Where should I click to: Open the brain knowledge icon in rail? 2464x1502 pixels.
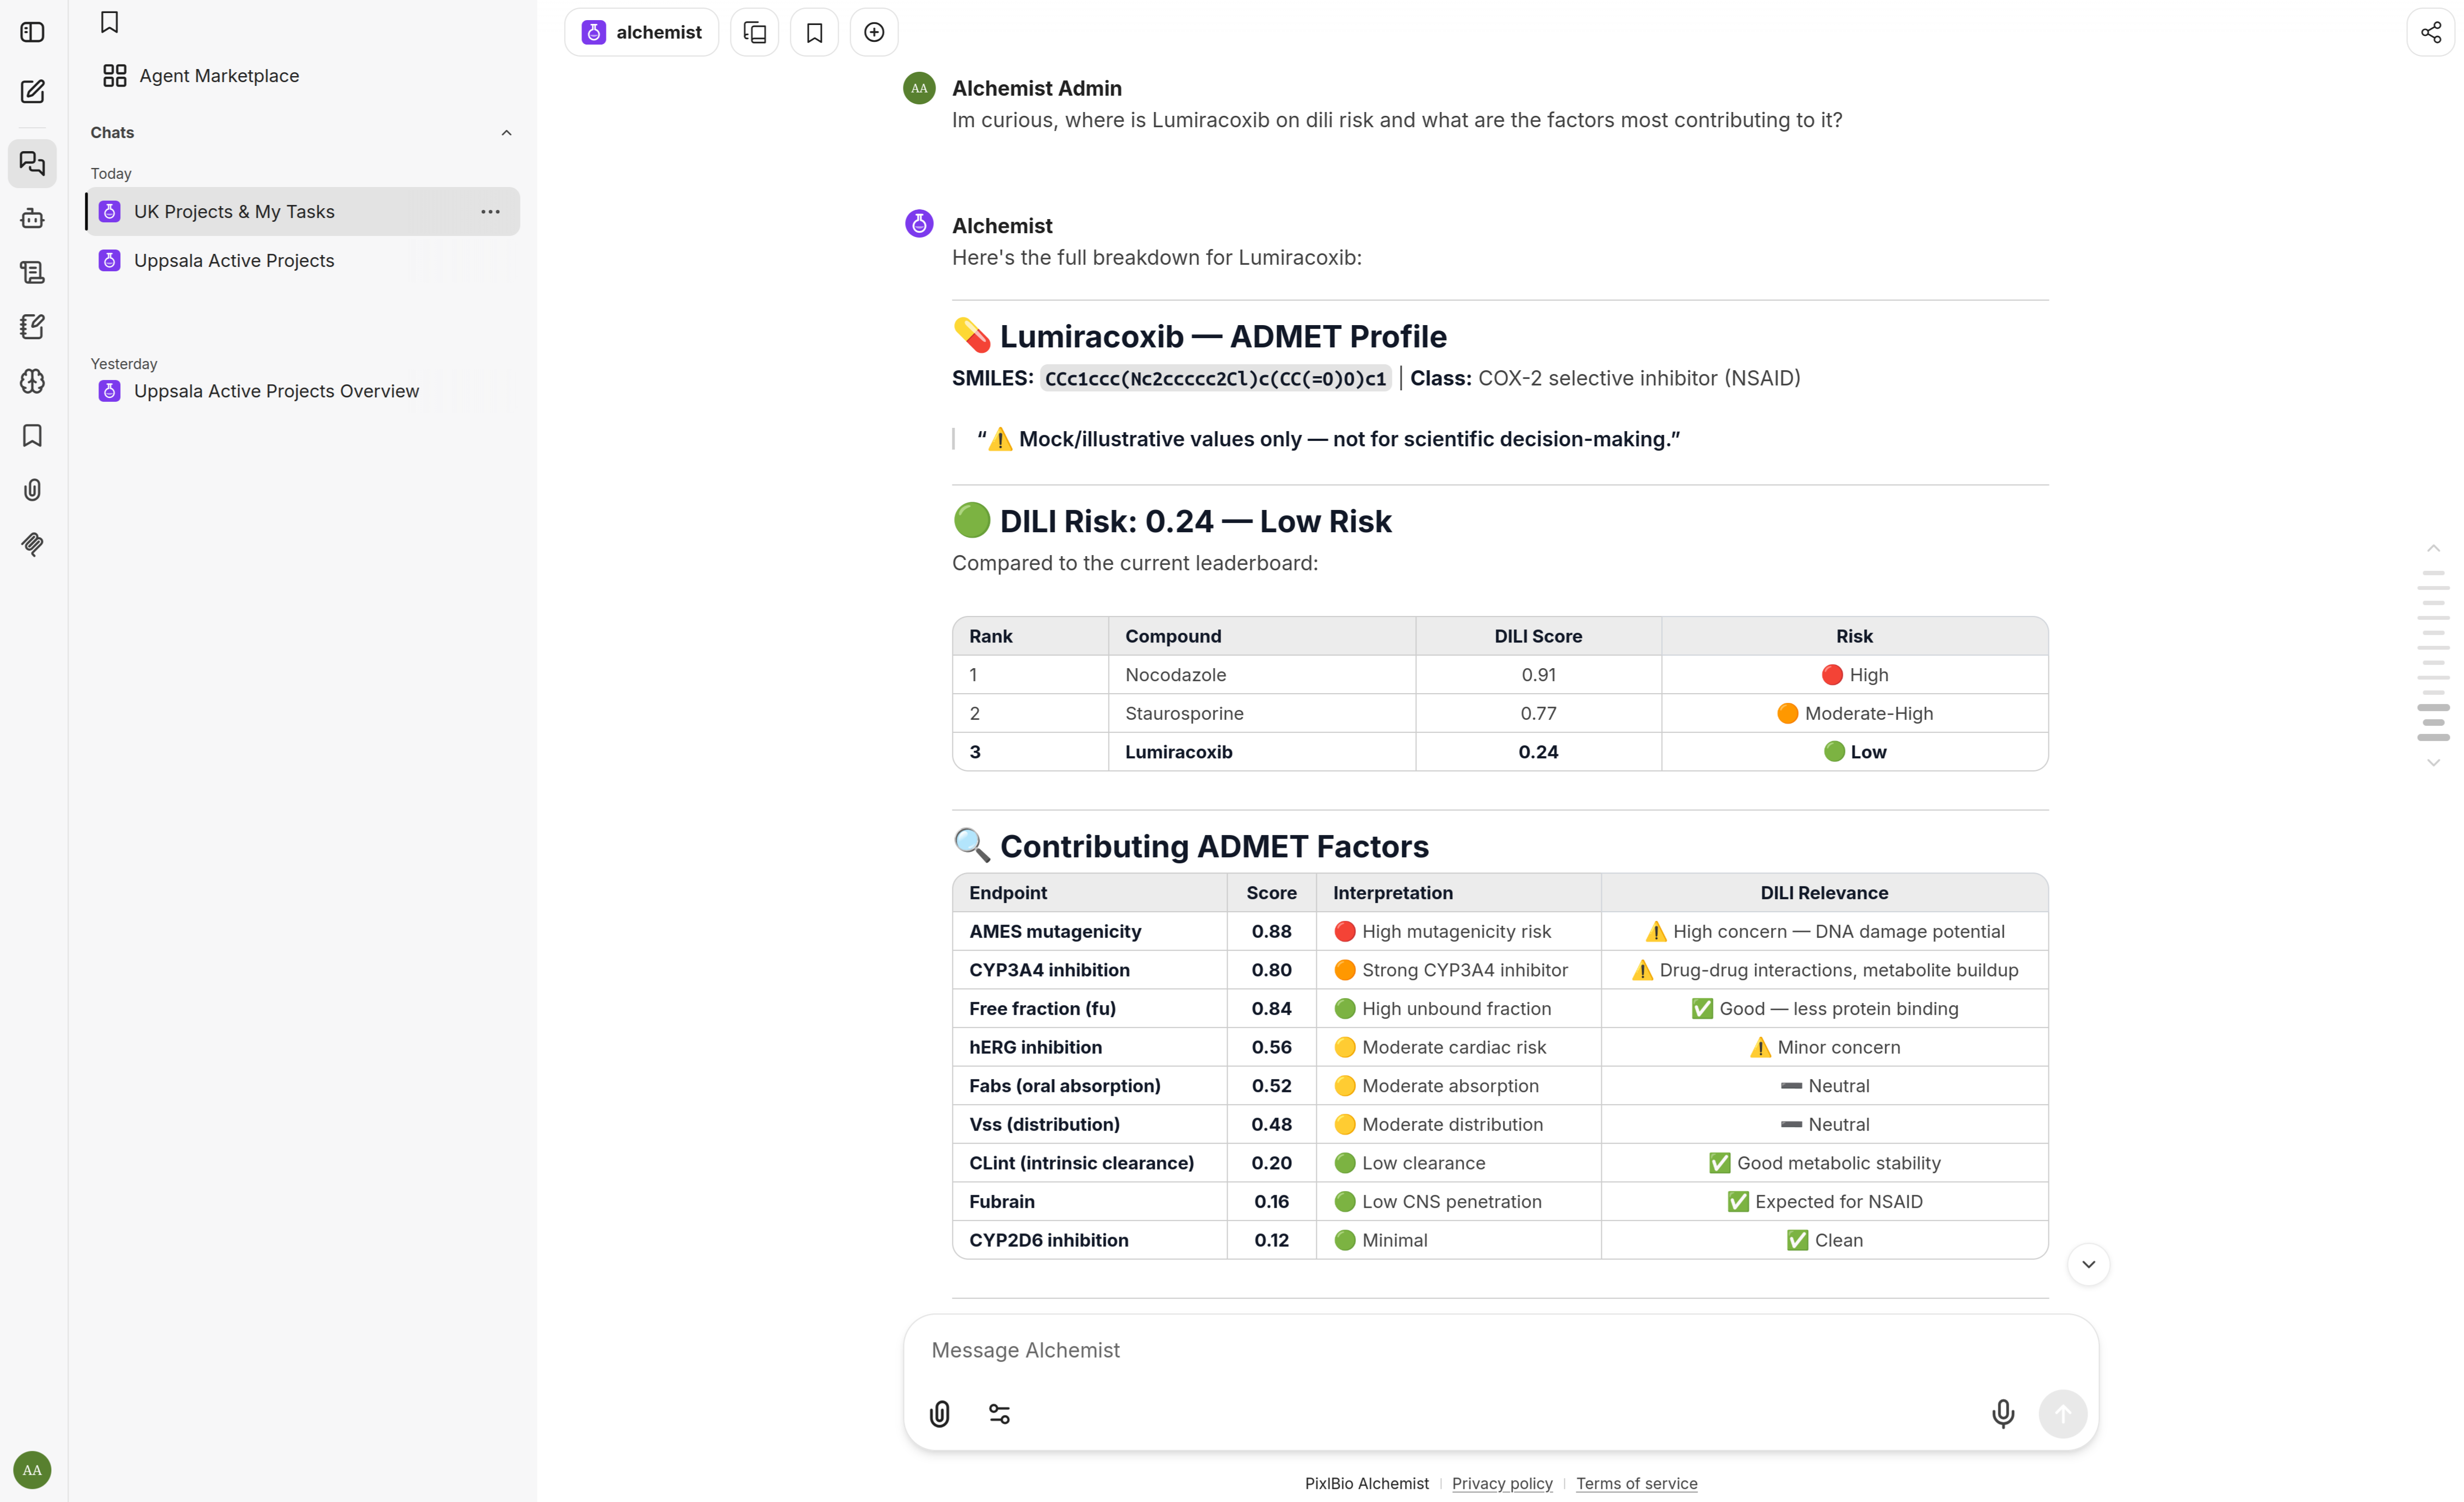32,381
